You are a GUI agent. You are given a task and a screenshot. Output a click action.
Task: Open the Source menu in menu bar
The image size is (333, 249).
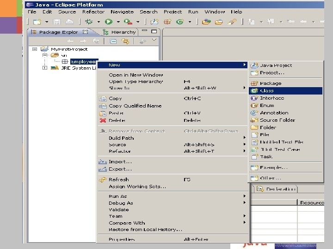point(67,12)
